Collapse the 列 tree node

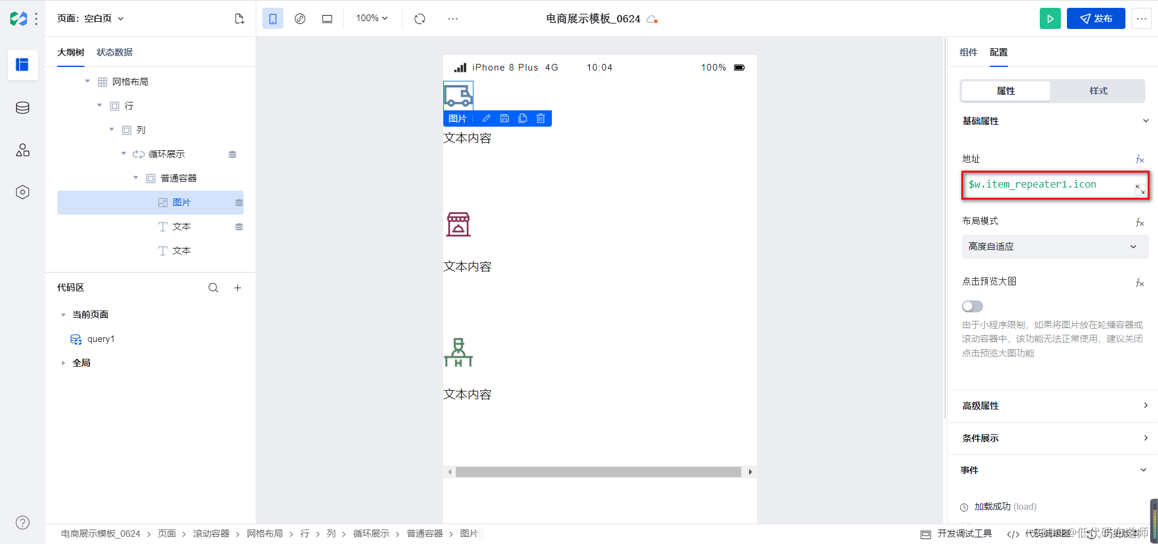point(112,130)
